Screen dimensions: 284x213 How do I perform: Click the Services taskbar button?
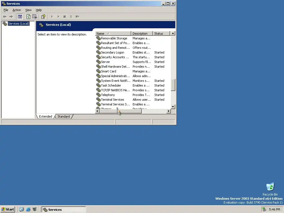pyautogui.click(x=64, y=210)
